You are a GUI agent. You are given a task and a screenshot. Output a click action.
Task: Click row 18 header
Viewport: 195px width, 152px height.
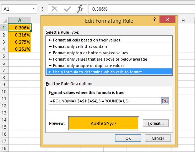click(x=4, y=148)
